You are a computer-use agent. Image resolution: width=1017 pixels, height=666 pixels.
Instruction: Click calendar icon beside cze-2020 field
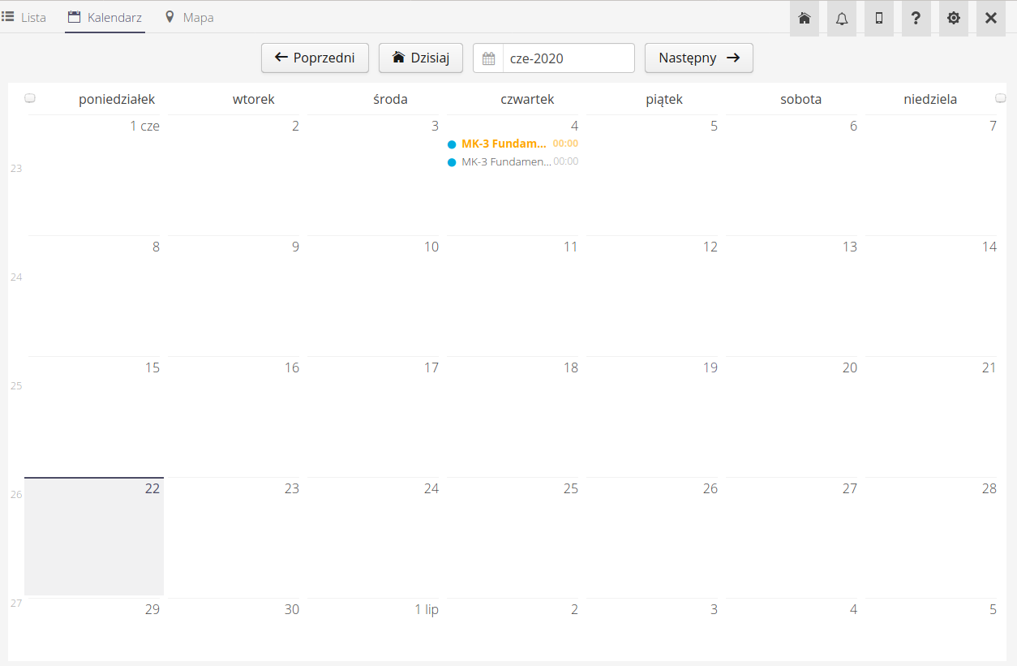(x=488, y=58)
